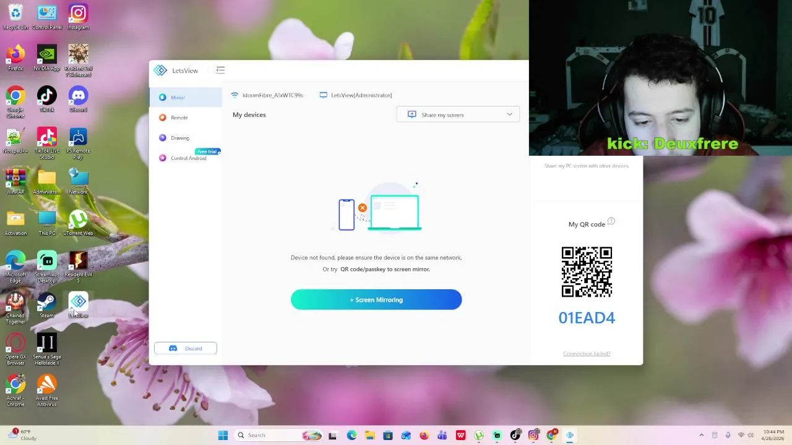The width and height of the screenshot is (792, 445).
Task: Open Microsoft Store from taskbar
Action: click(x=387, y=435)
